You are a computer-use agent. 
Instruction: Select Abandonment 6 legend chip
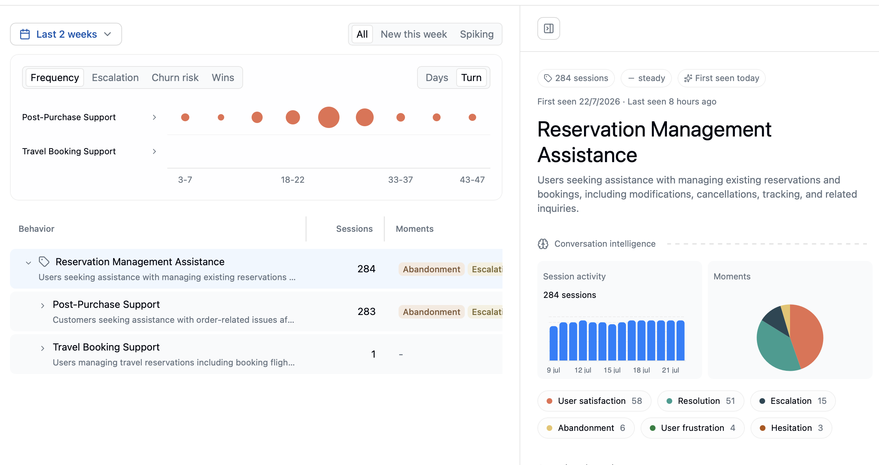click(x=586, y=428)
